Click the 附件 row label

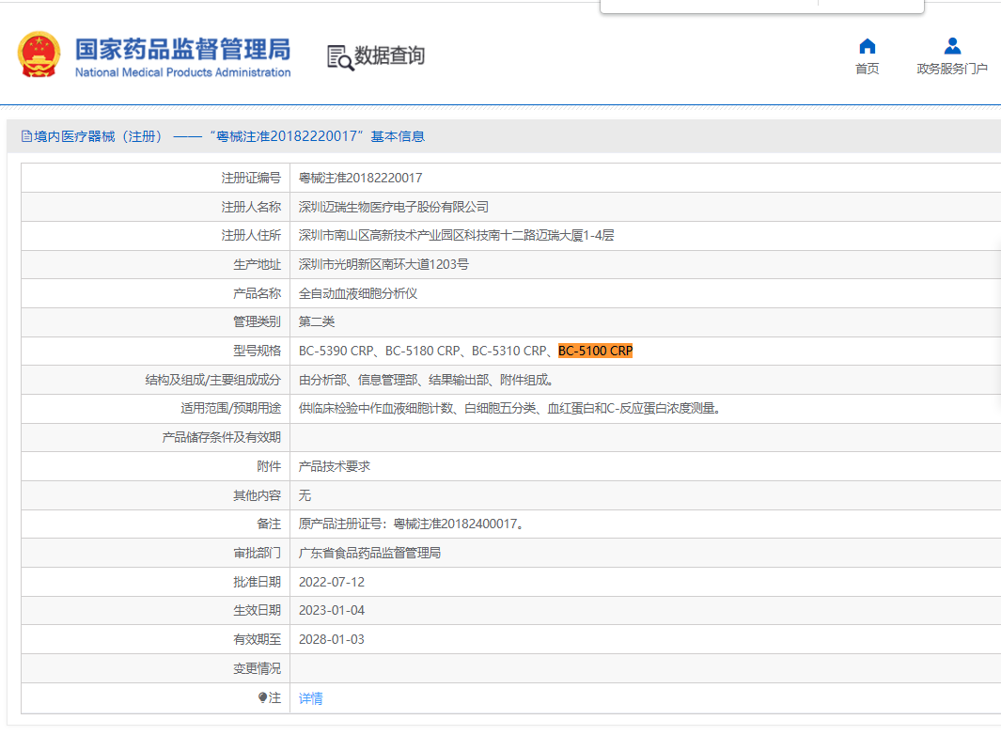(269, 466)
